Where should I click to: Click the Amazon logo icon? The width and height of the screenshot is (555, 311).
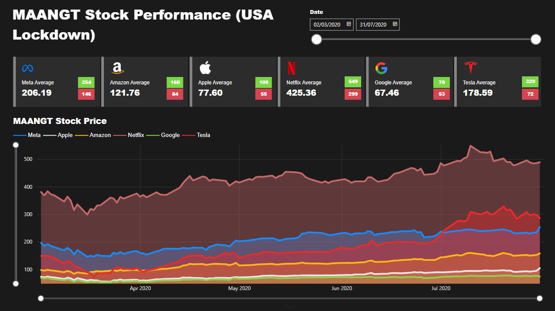pos(117,68)
